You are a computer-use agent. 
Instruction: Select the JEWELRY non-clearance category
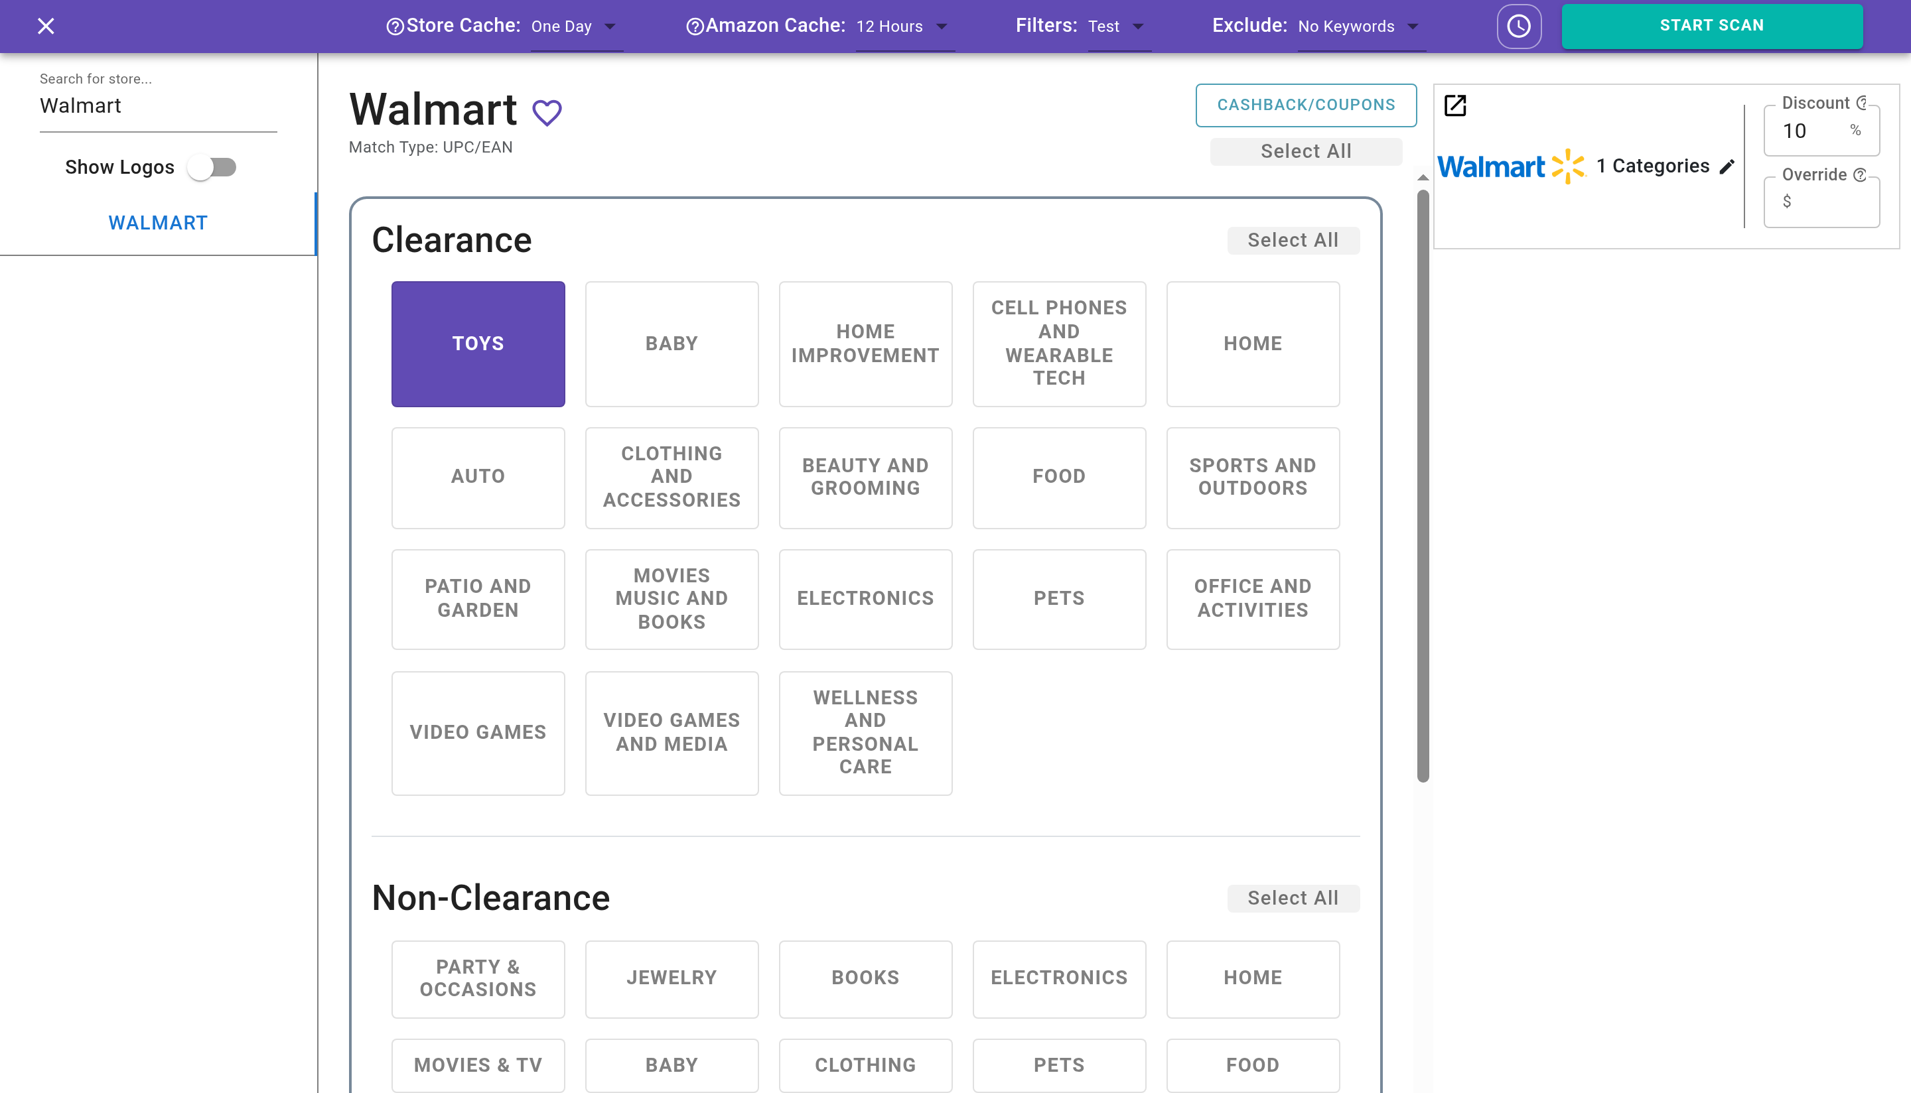[672, 978]
